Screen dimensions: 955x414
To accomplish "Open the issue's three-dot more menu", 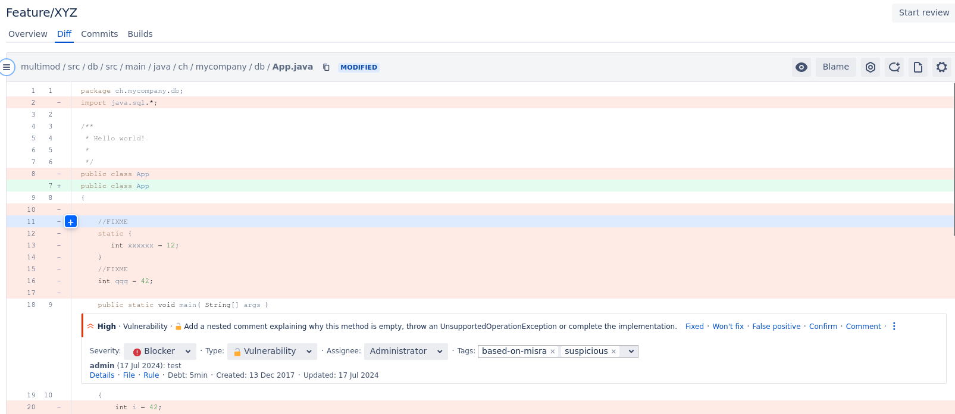I will pyautogui.click(x=894, y=327).
